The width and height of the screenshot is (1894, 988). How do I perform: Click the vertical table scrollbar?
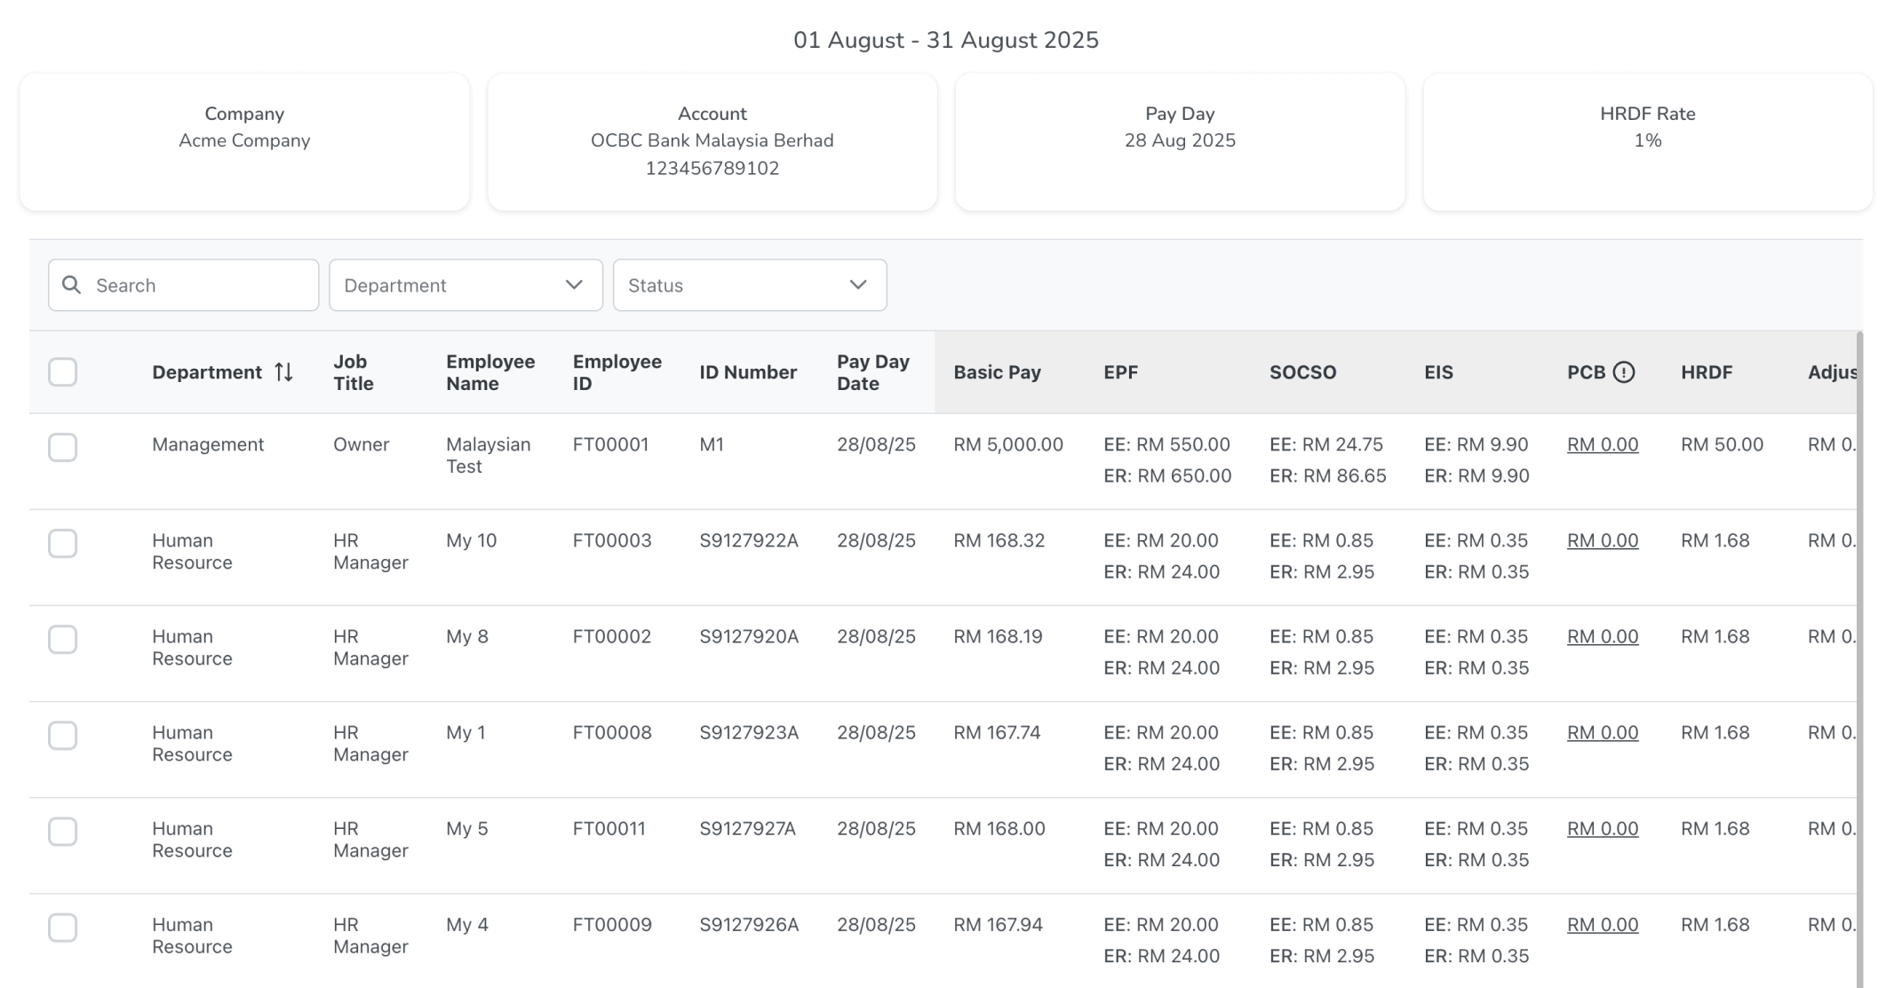tap(1859, 659)
